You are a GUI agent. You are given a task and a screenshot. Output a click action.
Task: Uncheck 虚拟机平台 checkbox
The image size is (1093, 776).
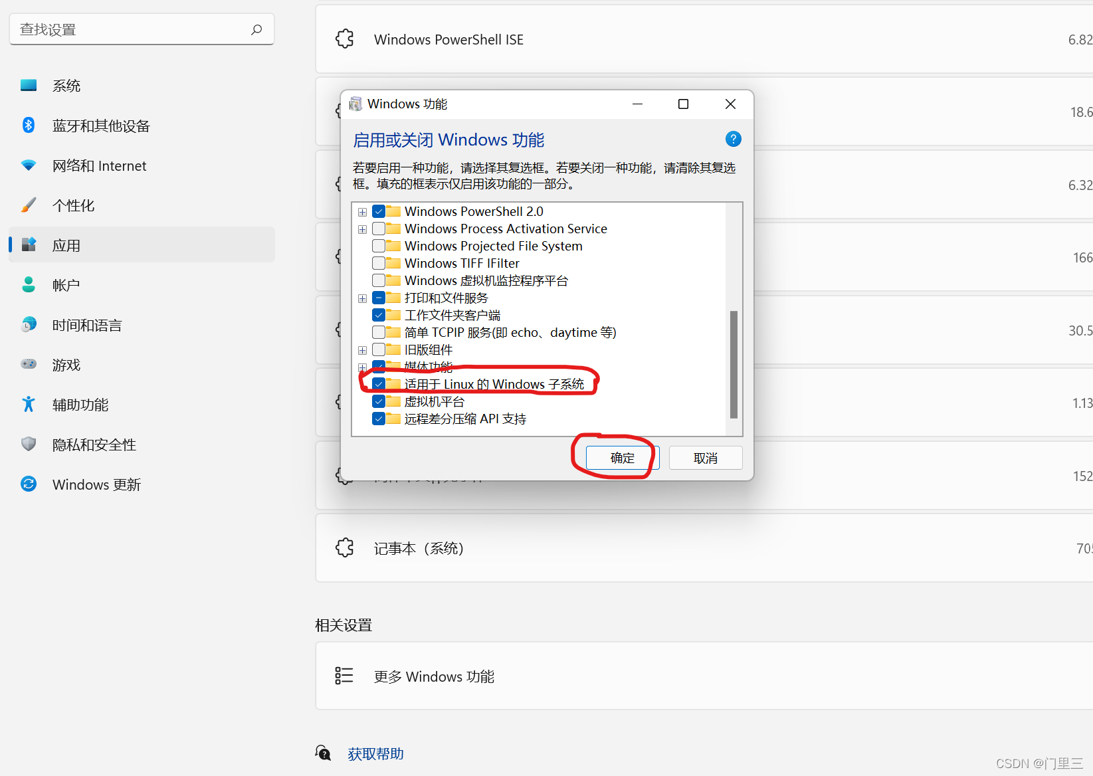(x=379, y=401)
